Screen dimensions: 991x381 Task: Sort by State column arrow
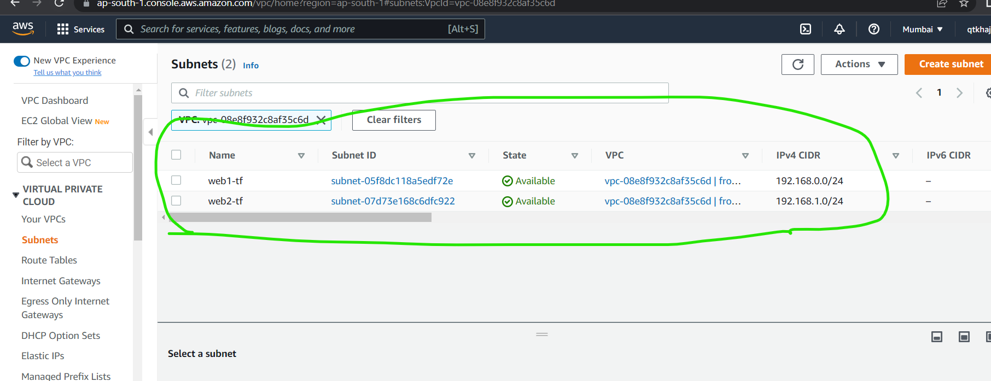(575, 156)
